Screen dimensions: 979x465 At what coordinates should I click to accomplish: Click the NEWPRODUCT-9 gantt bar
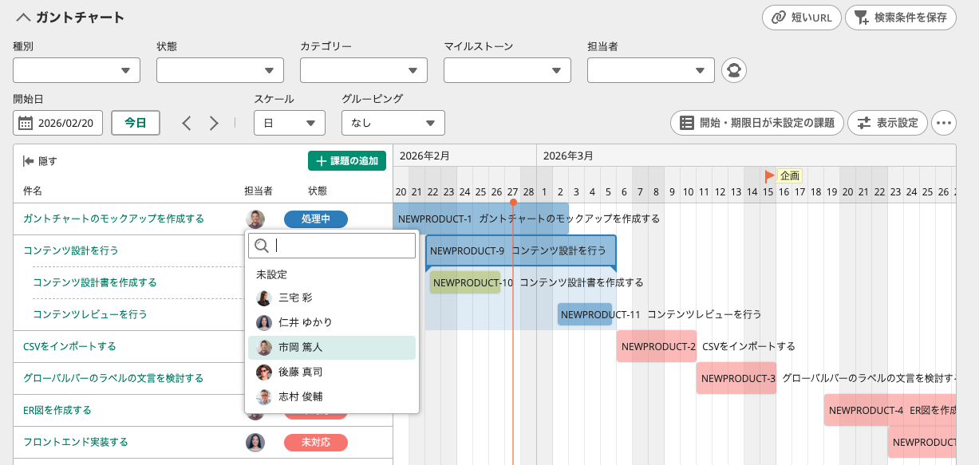point(521,250)
